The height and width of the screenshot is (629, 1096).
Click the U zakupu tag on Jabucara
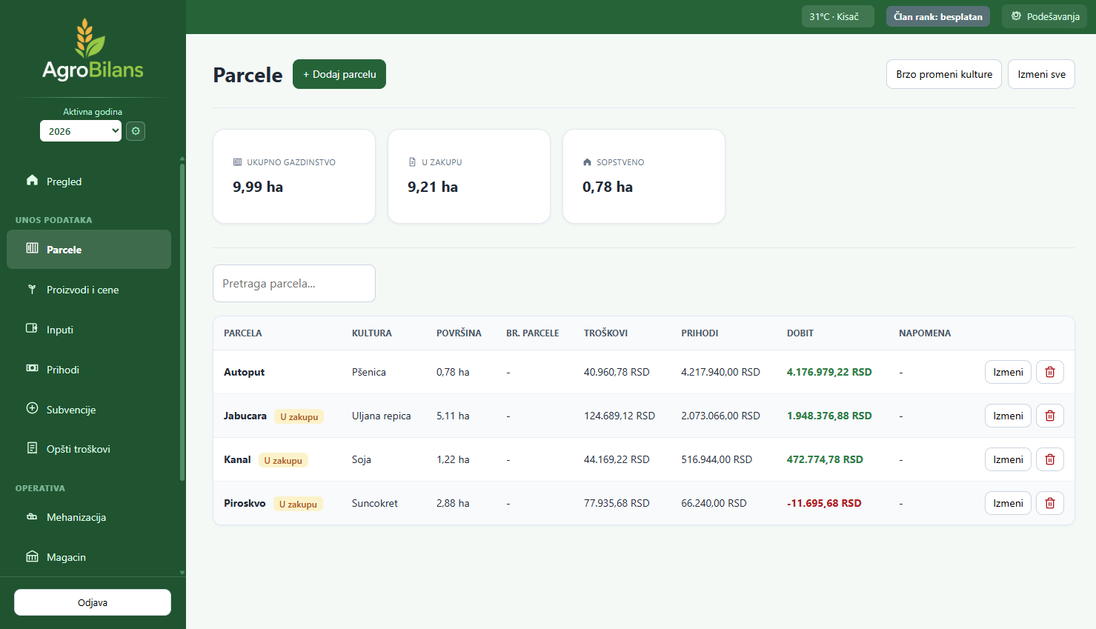tap(299, 416)
